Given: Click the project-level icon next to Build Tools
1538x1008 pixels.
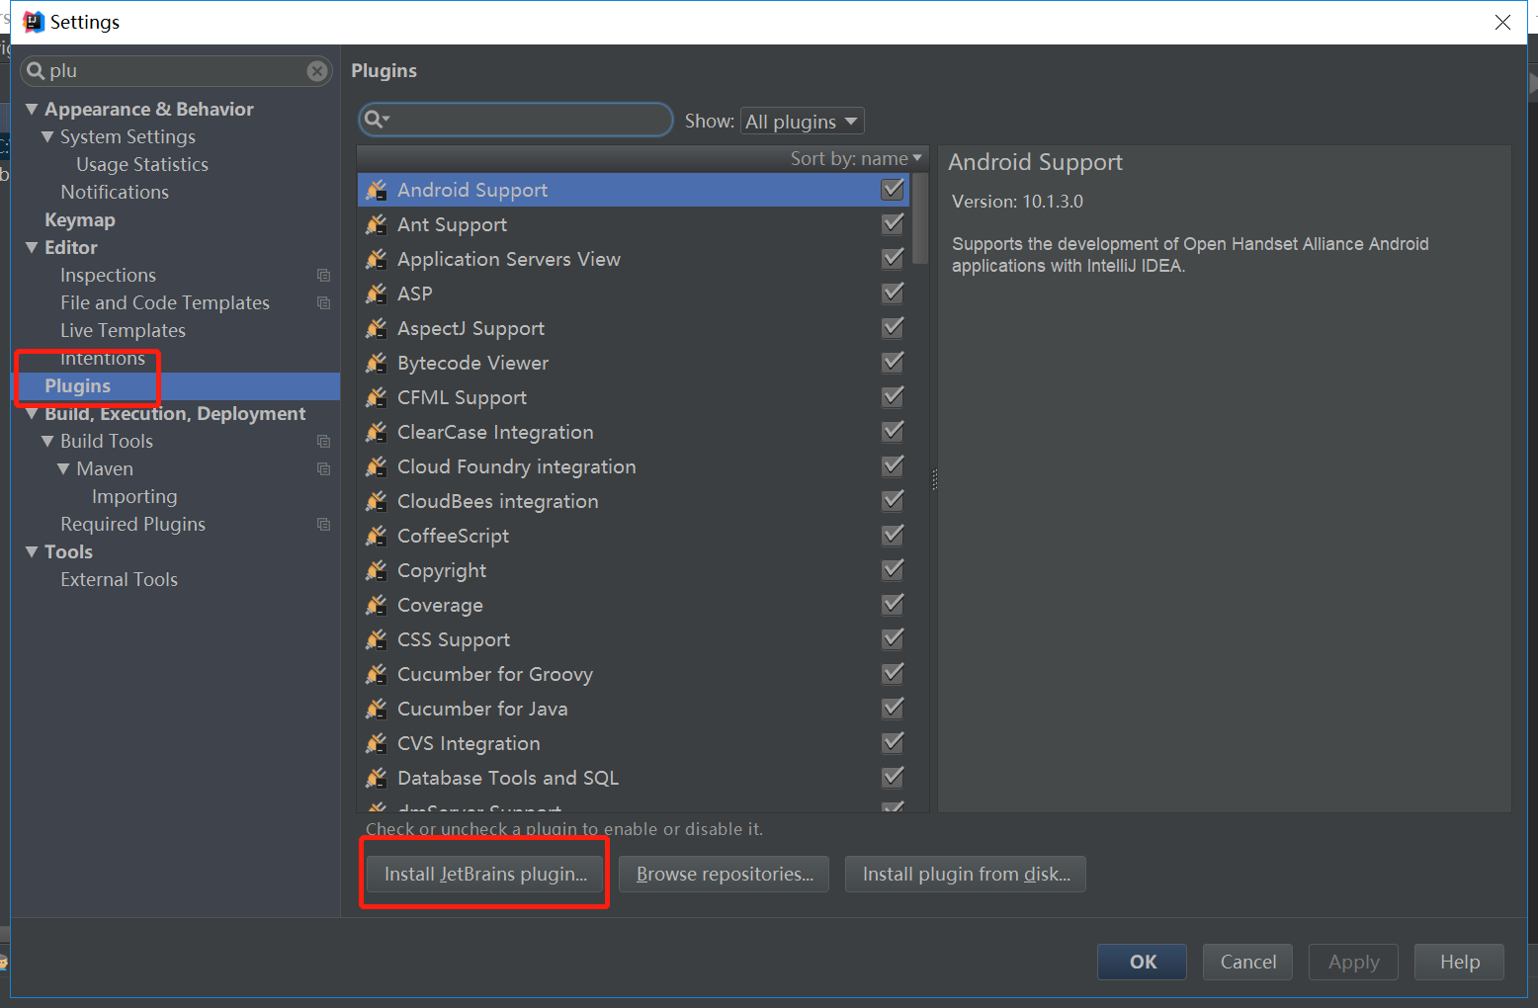Looking at the screenshot, I should pyautogui.click(x=323, y=441).
